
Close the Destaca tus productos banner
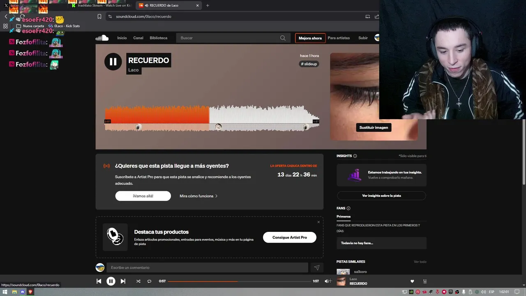click(318, 222)
